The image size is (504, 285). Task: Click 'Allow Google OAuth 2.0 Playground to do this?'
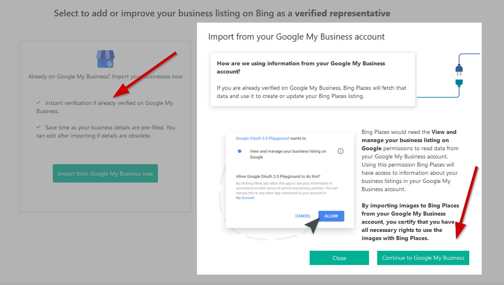pos(278,176)
